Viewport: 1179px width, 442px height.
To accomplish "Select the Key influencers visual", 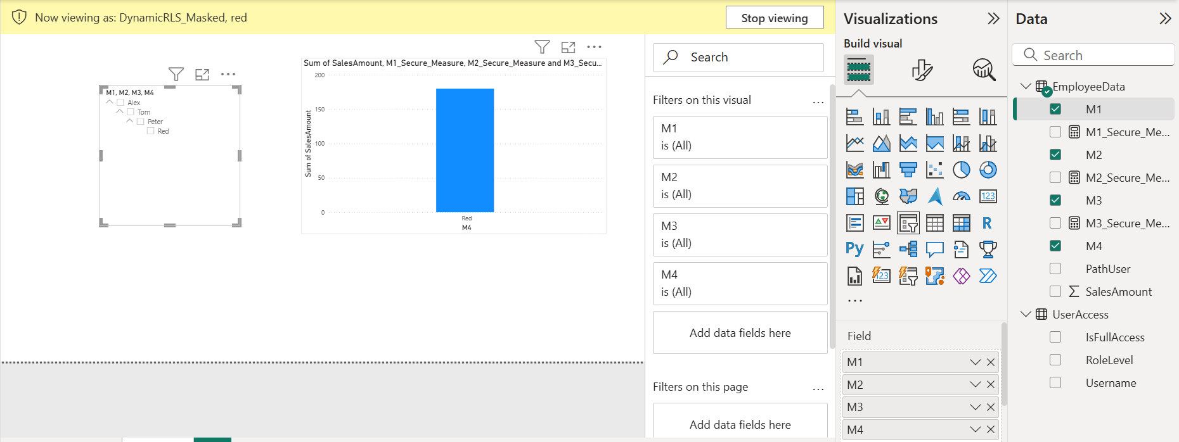I will (881, 249).
